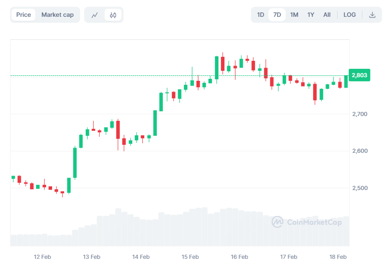This screenshot has width=386, height=264.
Task: Switch back to Price view
Action: pos(23,14)
